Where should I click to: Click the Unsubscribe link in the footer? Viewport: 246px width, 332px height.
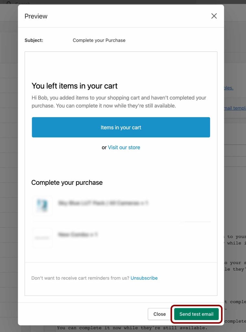pyautogui.click(x=144, y=278)
